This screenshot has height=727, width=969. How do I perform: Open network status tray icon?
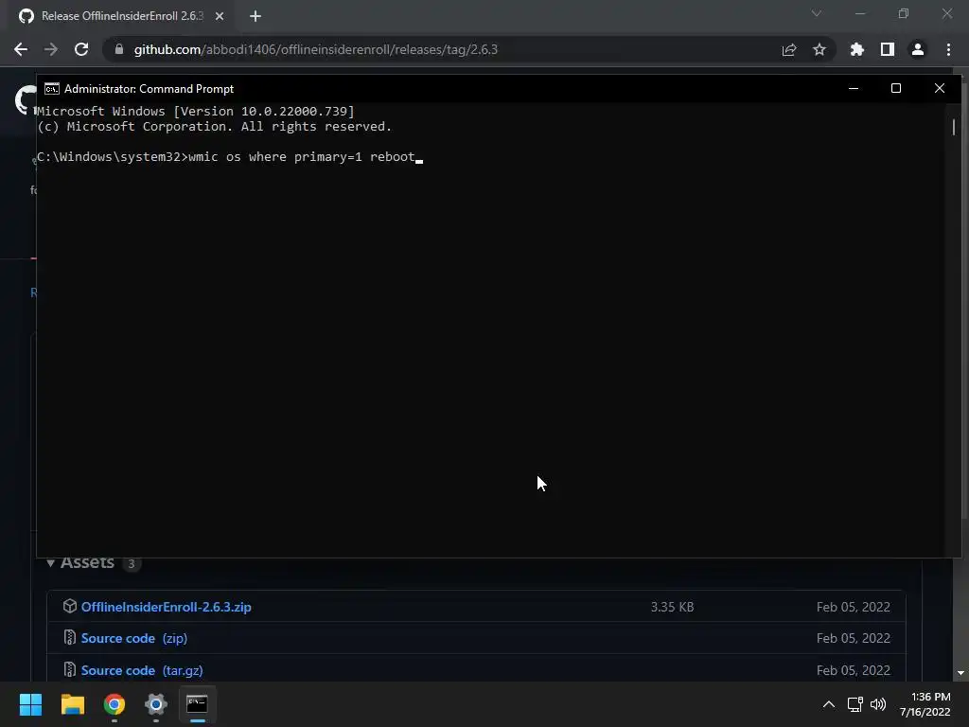(x=855, y=704)
